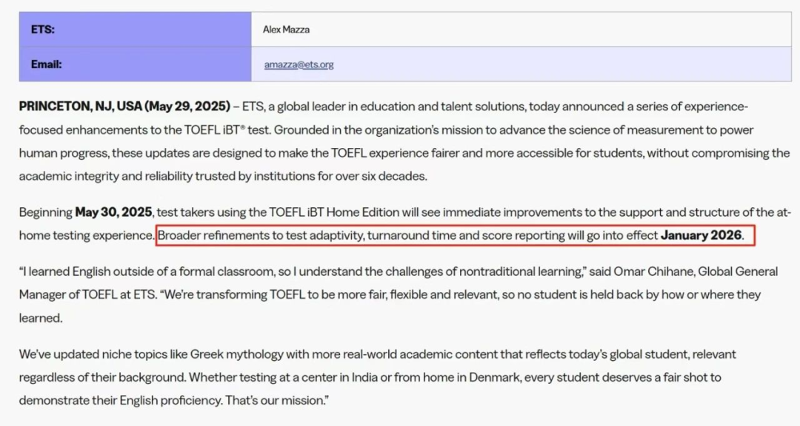Click the red-boxed "Broader refinements" sentence
The width and height of the screenshot is (800, 426).
click(407, 235)
